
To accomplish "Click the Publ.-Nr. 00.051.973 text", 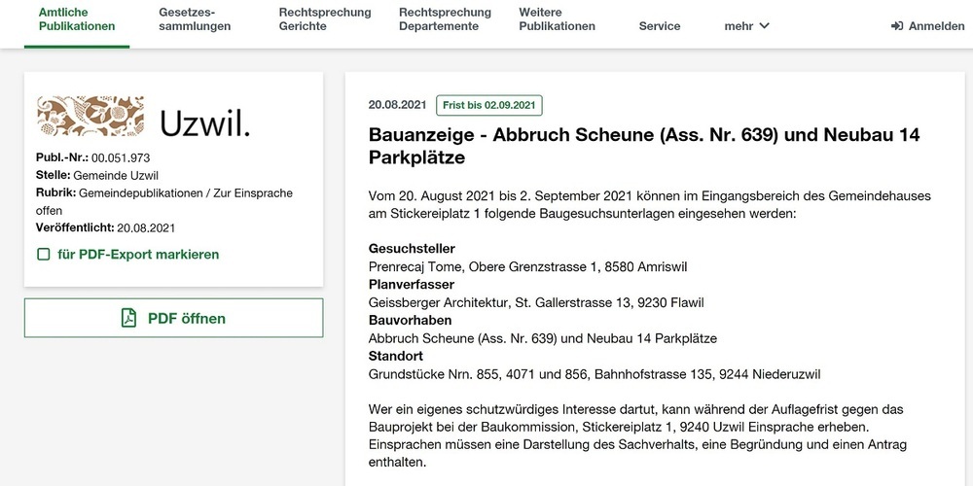I will pos(92,157).
